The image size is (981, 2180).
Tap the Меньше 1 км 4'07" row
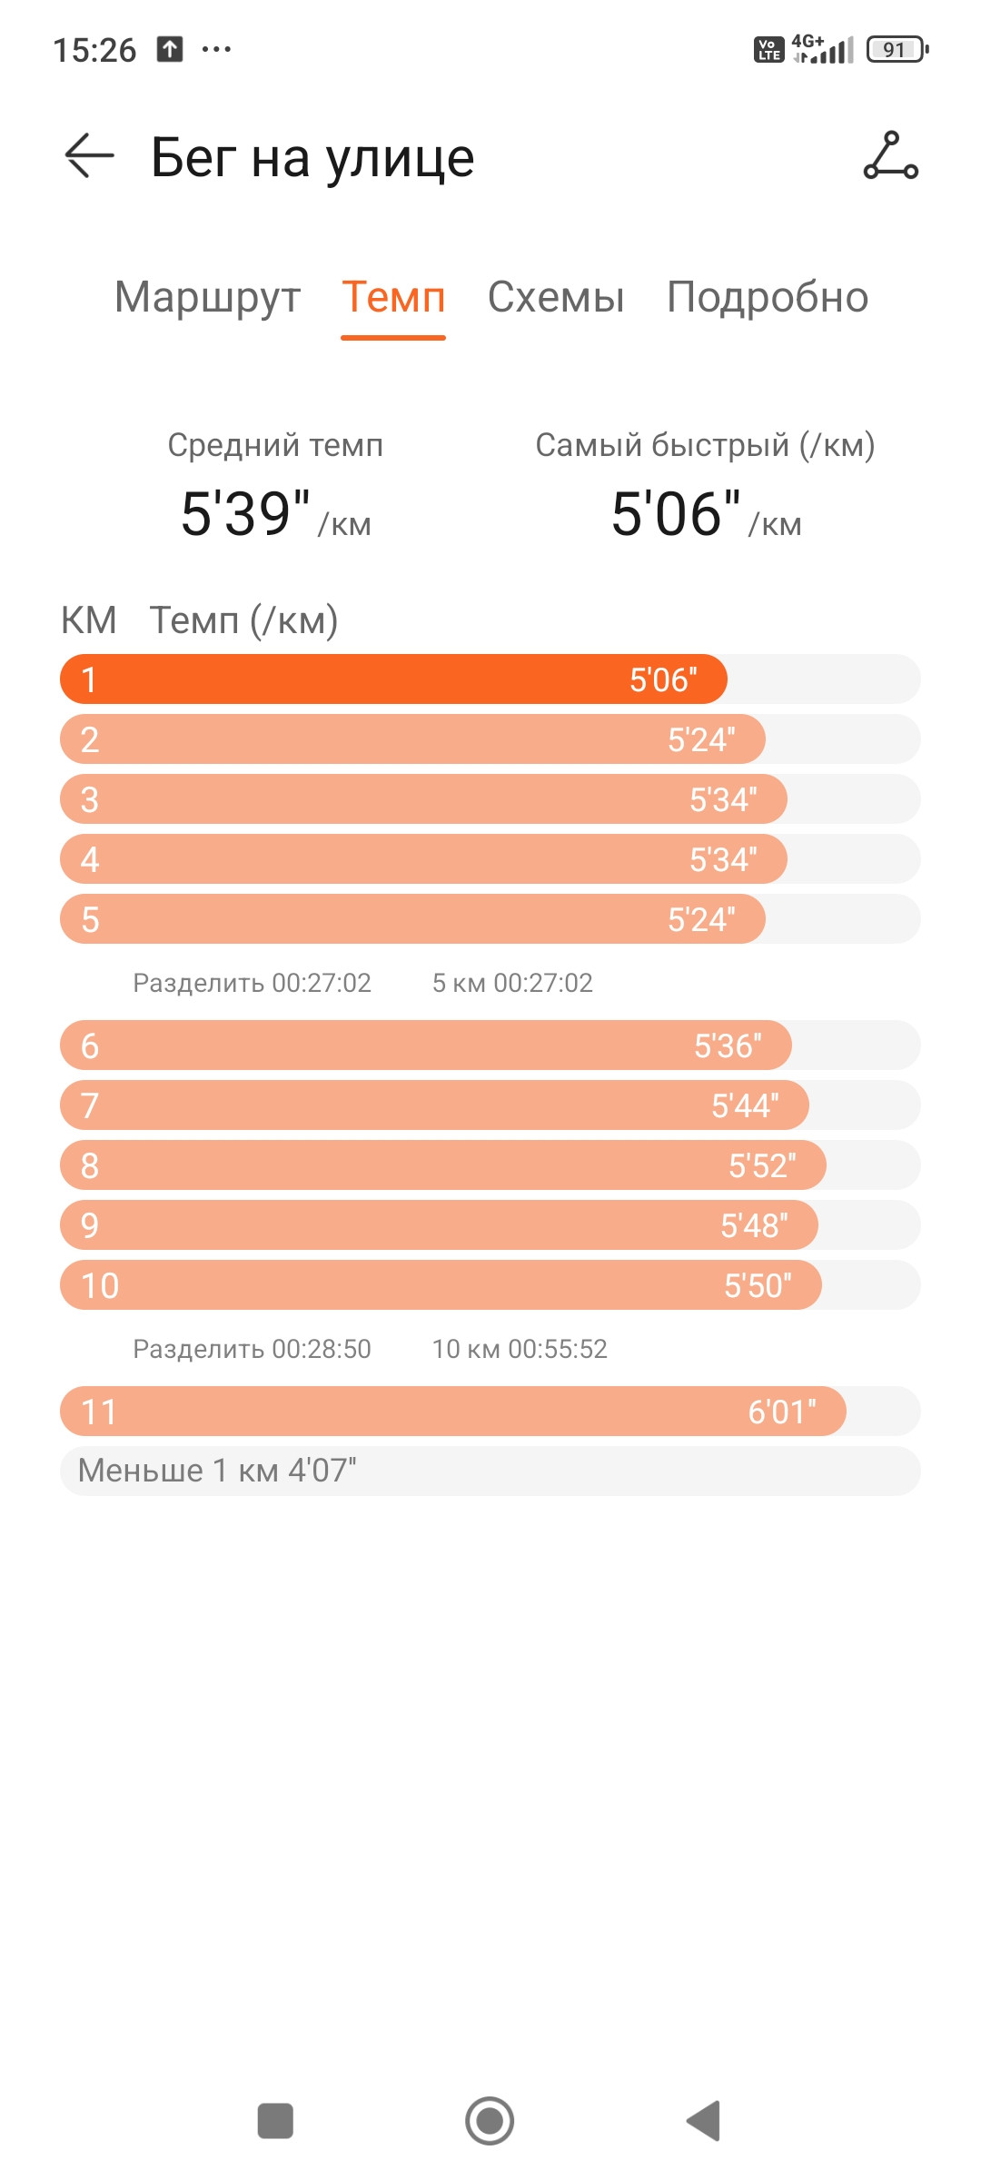click(490, 1471)
